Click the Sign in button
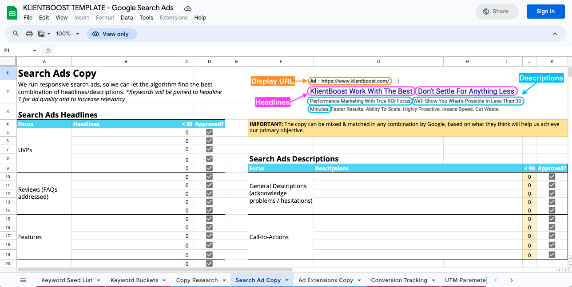Image resolution: width=572 pixels, height=287 pixels. (545, 12)
